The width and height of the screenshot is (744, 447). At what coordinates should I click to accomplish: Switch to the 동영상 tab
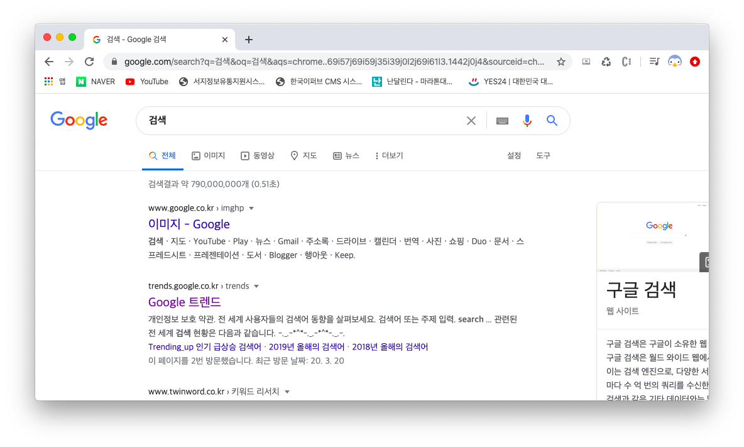click(258, 156)
